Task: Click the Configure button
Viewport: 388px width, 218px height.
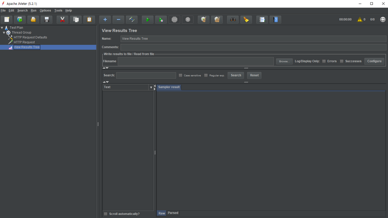Action: (x=374, y=61)
